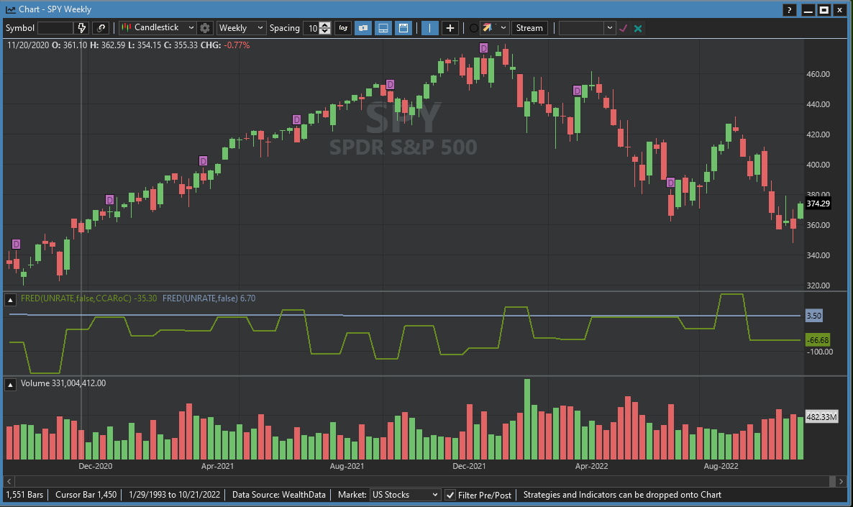
Task: Collapse the Volume pane
Action: [x=12, y=384]
